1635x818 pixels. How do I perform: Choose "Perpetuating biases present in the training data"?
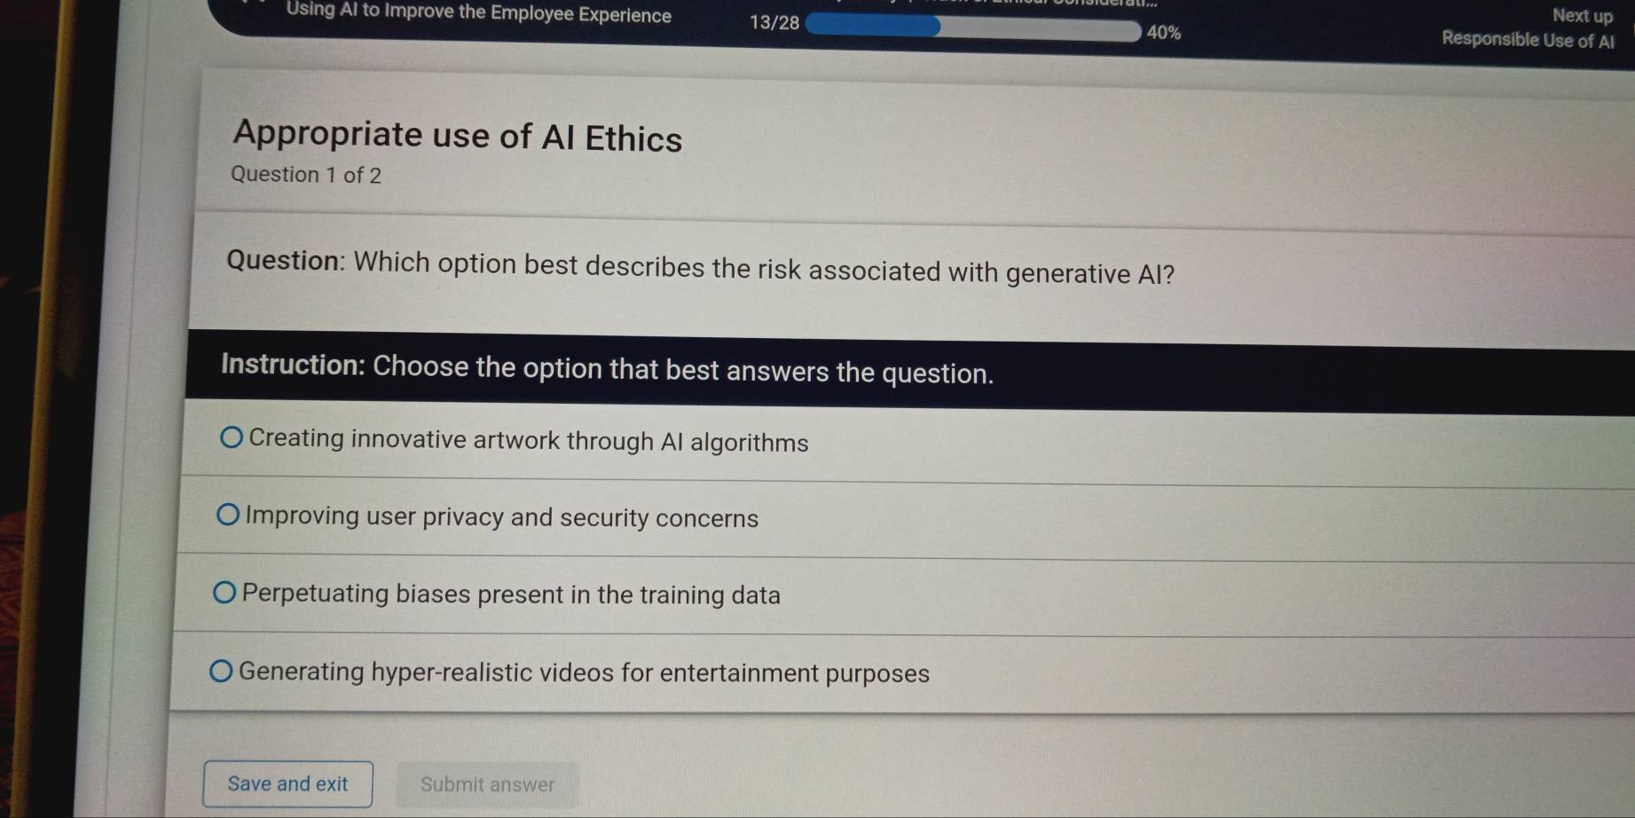pos(512,595)
